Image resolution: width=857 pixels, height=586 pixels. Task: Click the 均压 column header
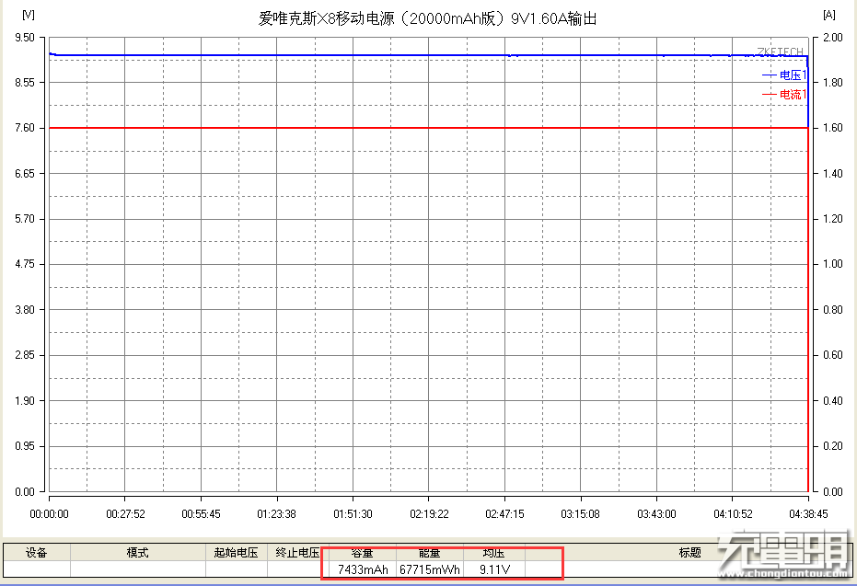(x=494, y=553)
